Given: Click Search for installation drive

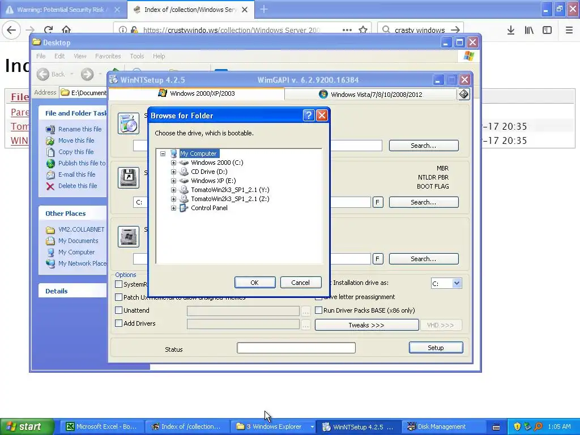Looking at the screenshot, I should click(424, 259).
